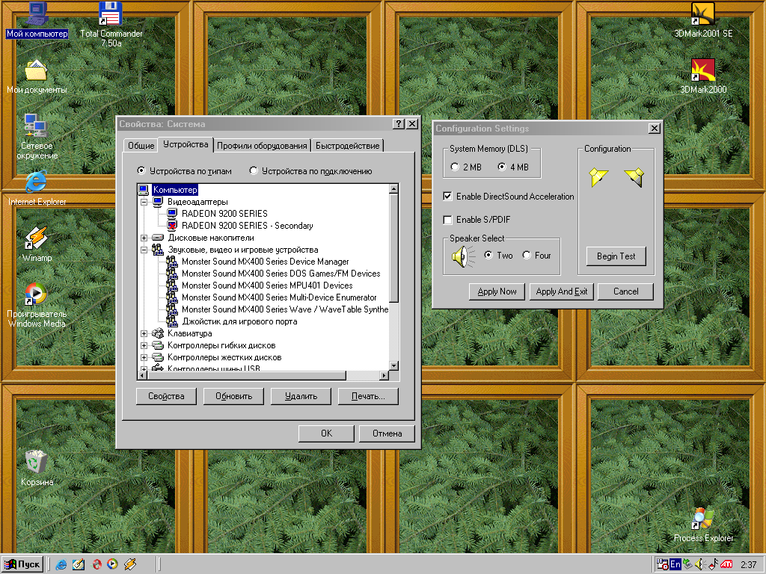Open the Общие tab in system properties
Image resolution: width=766 pixels, height=574 pixels.
140,145
